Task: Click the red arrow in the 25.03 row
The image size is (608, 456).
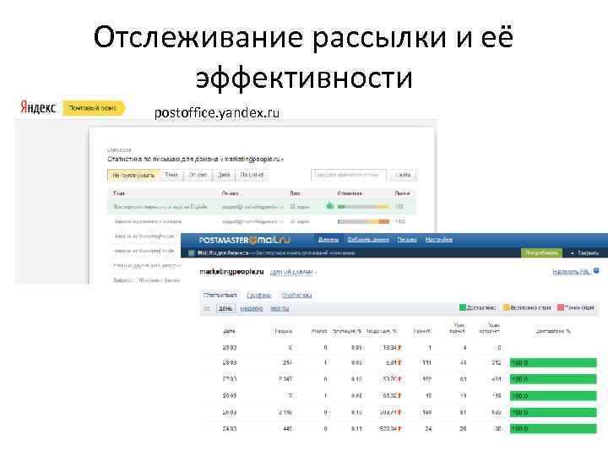Action: (x=399, y=412)
